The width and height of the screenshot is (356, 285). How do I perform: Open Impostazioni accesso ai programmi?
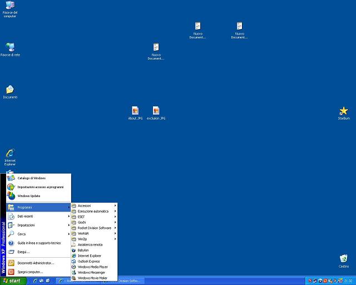(x=38, y=187)
